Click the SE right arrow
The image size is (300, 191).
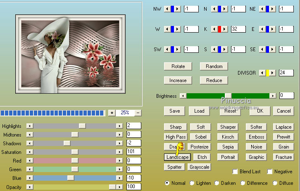[x=272, y=50]
